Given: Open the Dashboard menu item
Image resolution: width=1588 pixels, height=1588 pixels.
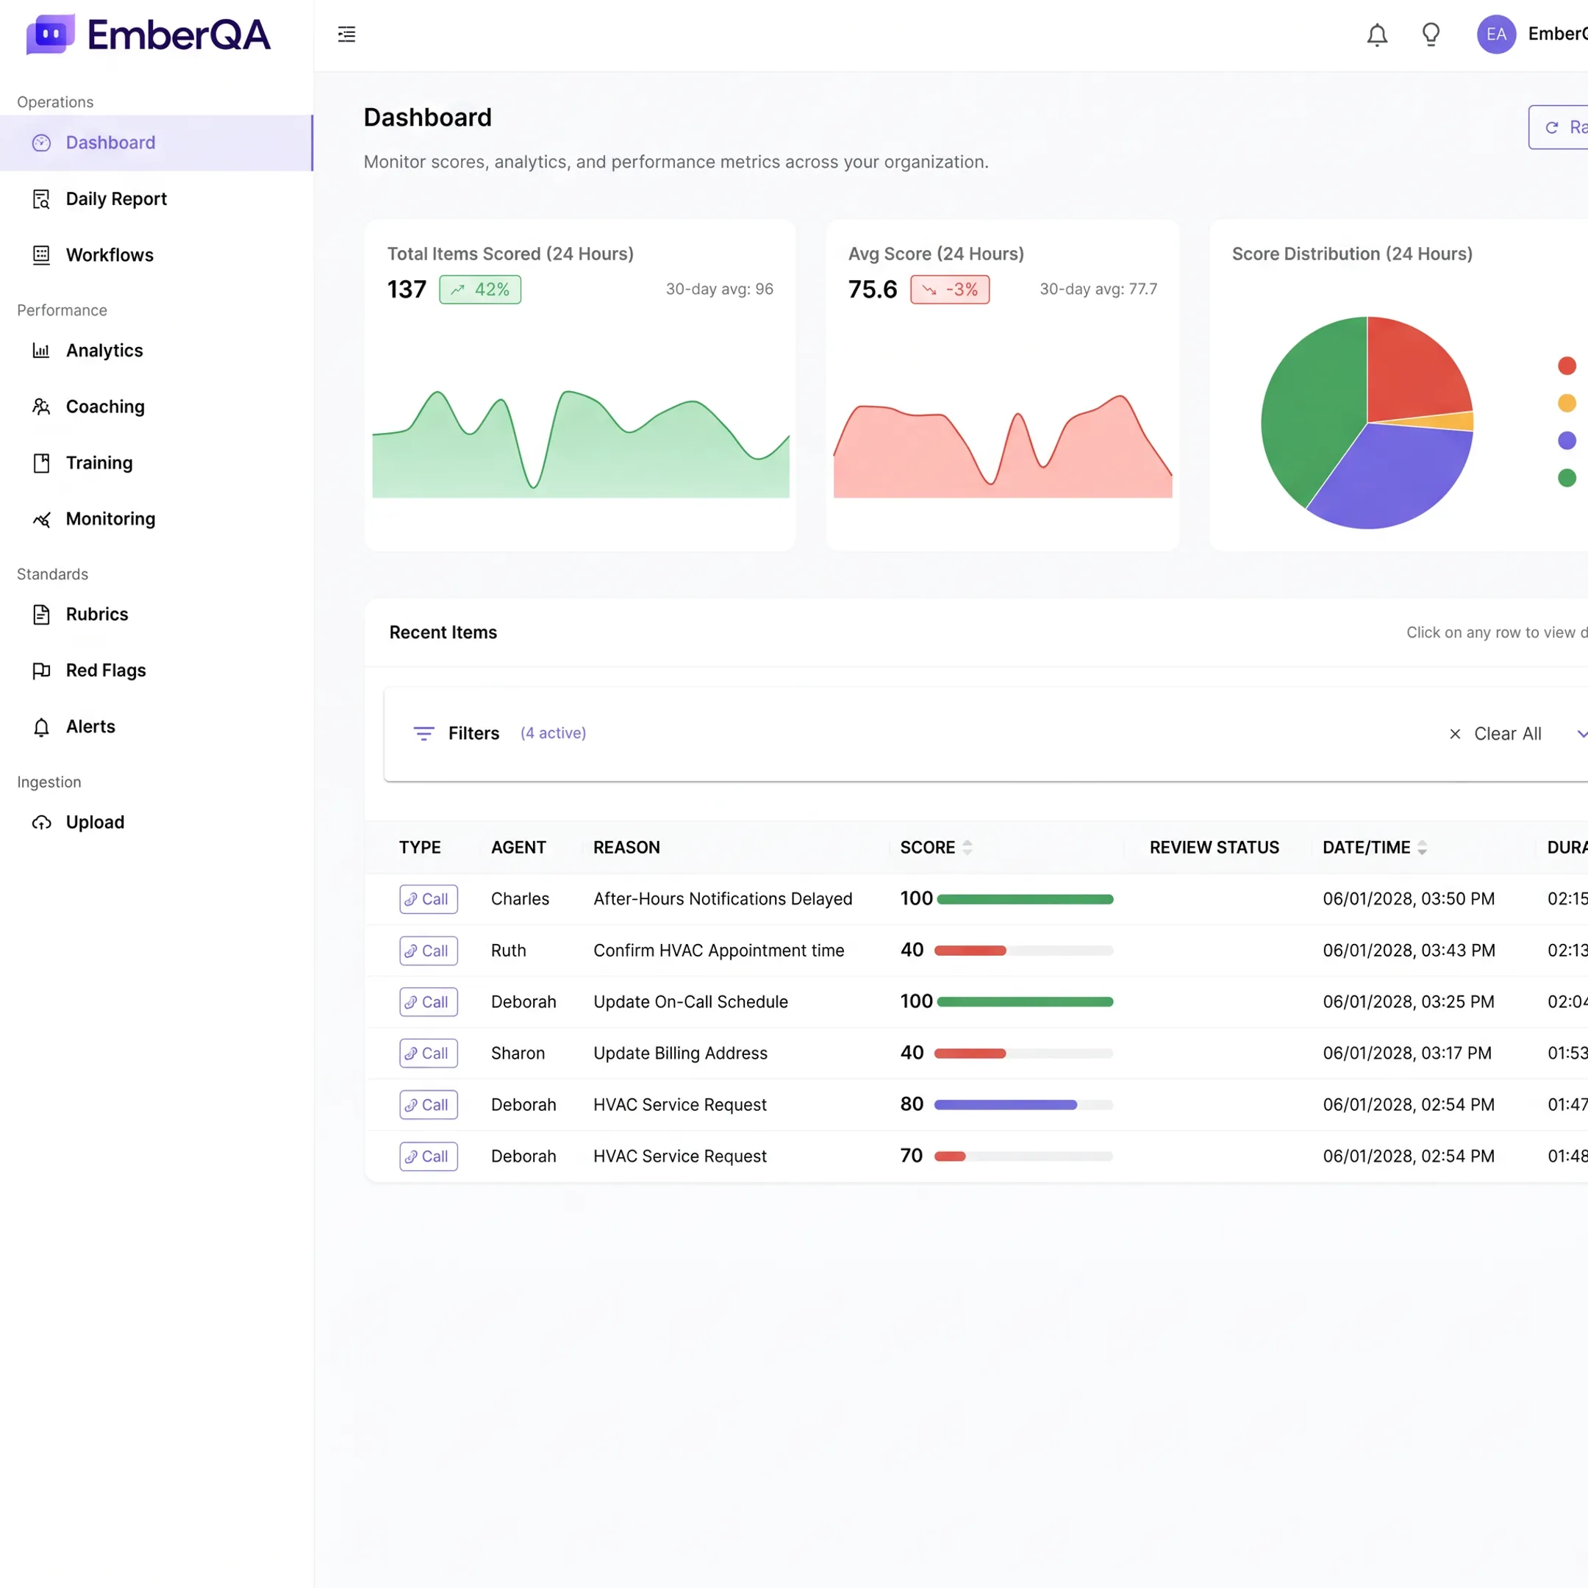Looking at the screenshot, I should coord(156,143).
